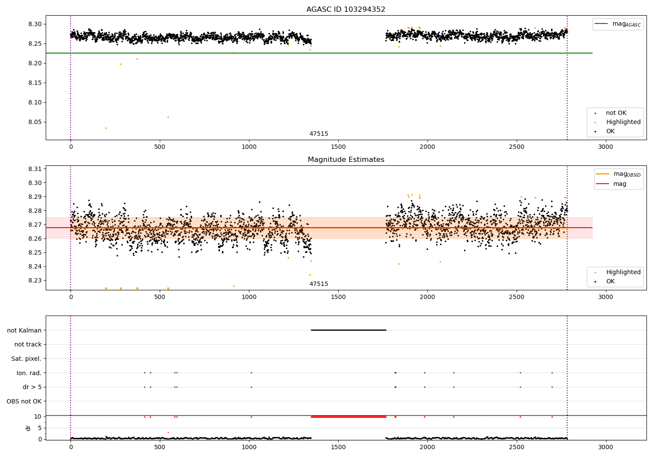Click the 'AGASC ID 103294352' plot title

click(346, 10)
